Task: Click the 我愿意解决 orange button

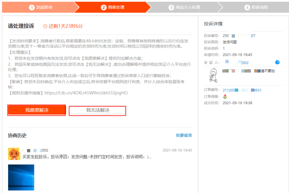Action: point(37,110)
